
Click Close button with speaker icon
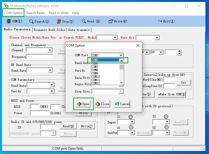coord(102,104)
